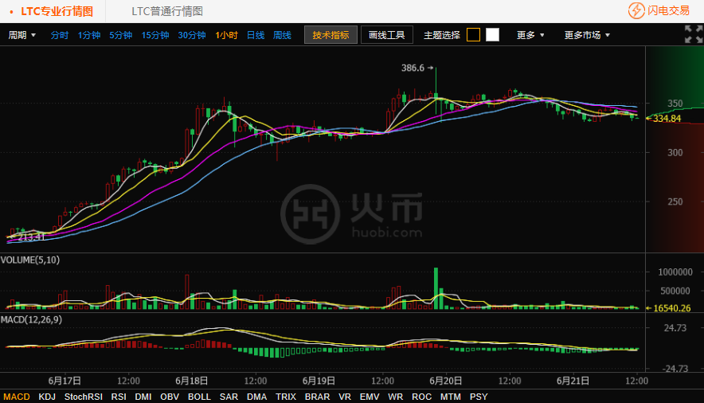This screenshot has height=403, width=704.
Task: Select the 日线 daily timeframe
Action: (256, 35)
